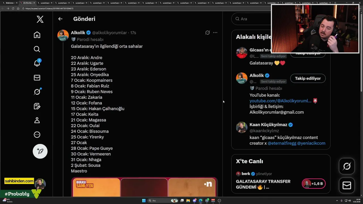Open Grok icon in the left sidebar

[x=37, y=92]
